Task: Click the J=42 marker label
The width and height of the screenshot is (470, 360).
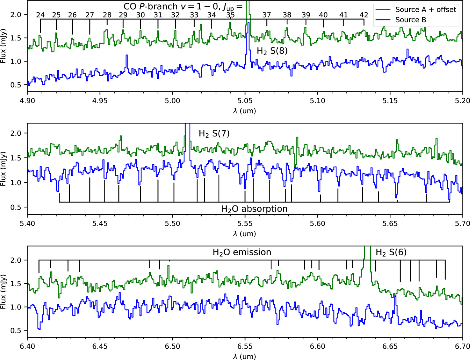Action: 364,15
